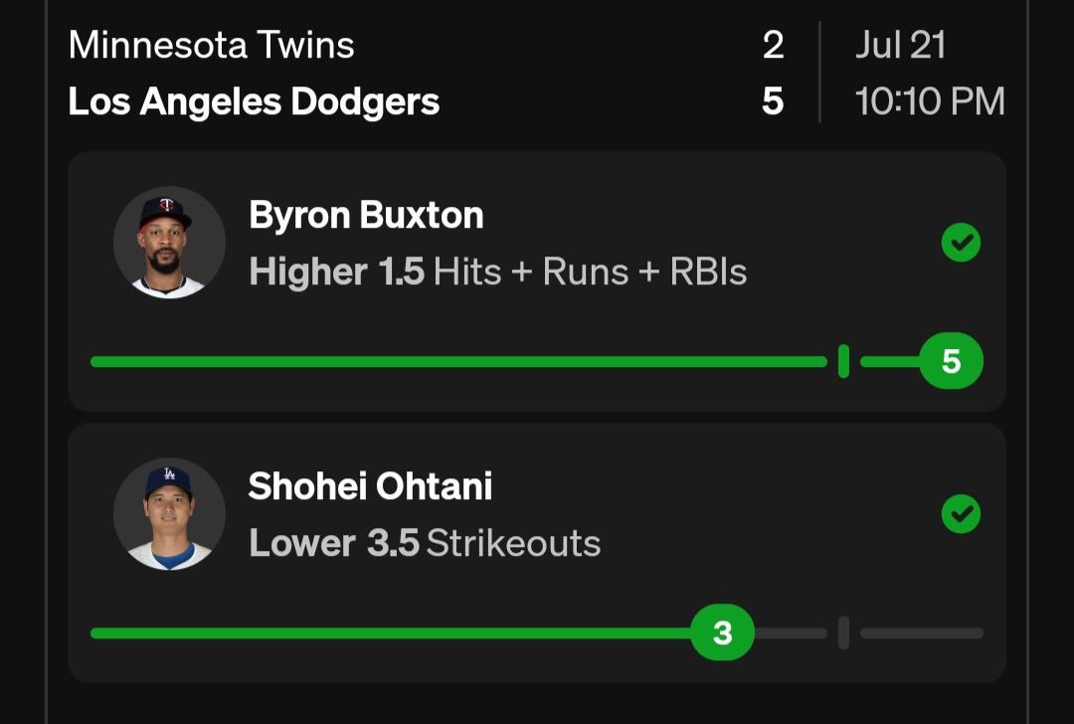Select the Higher 1.5 Hits + Runs + RBIs pick

click(497, 271)
